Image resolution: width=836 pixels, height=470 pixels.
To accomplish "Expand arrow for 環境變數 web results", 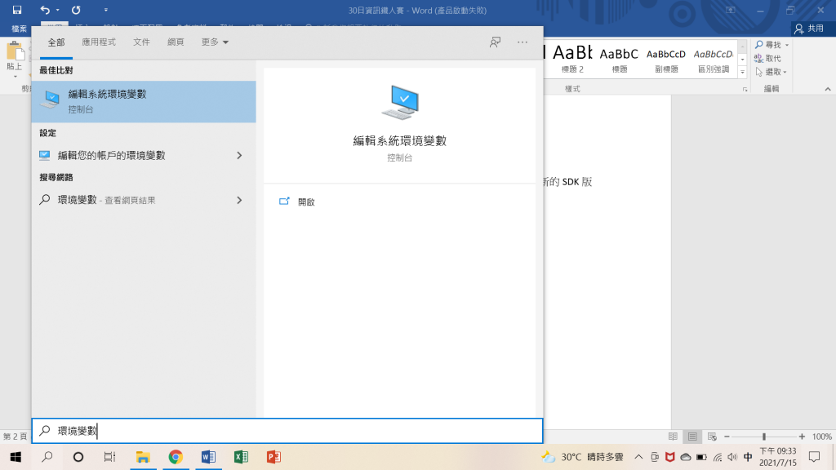I will tap(239, 201).
